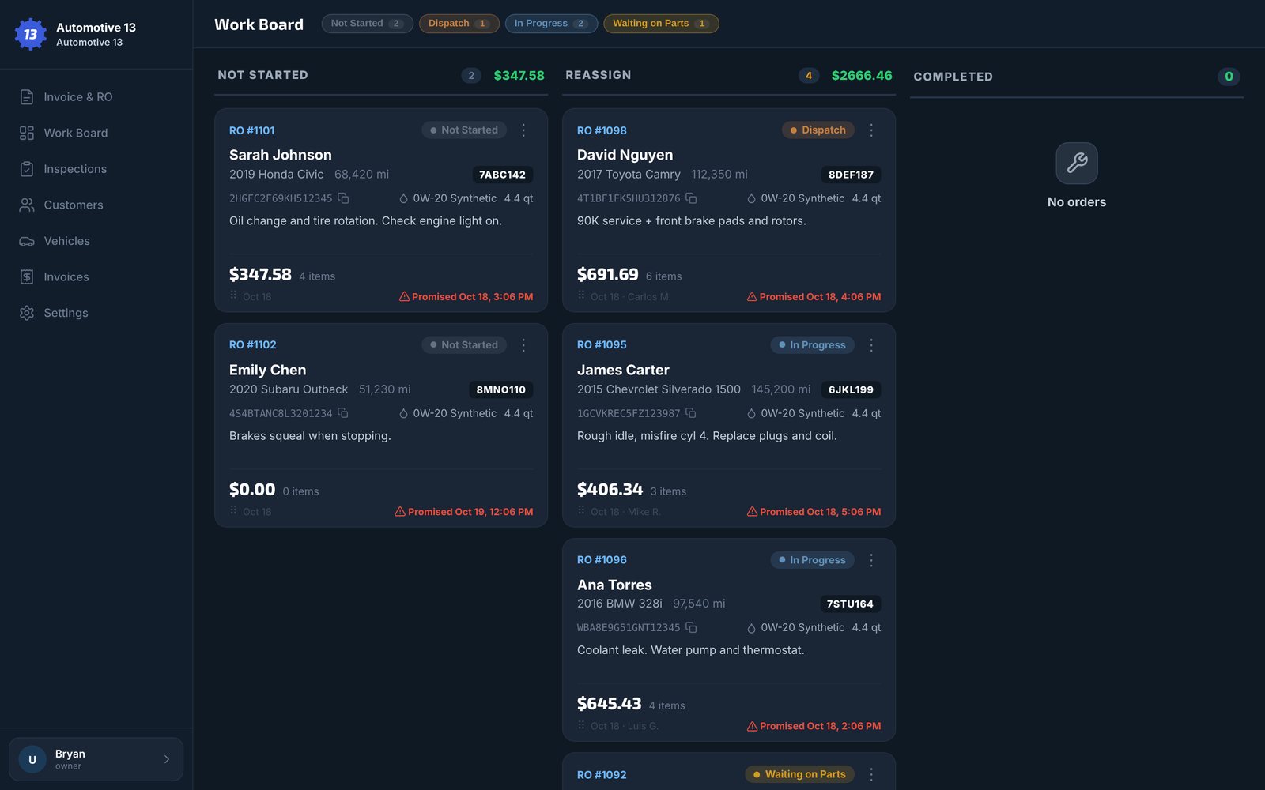The image size is (1265, 790).
Task: Copy VIN 2HGFC2F69KH512345 using copy icon
Action: [343, 198]
